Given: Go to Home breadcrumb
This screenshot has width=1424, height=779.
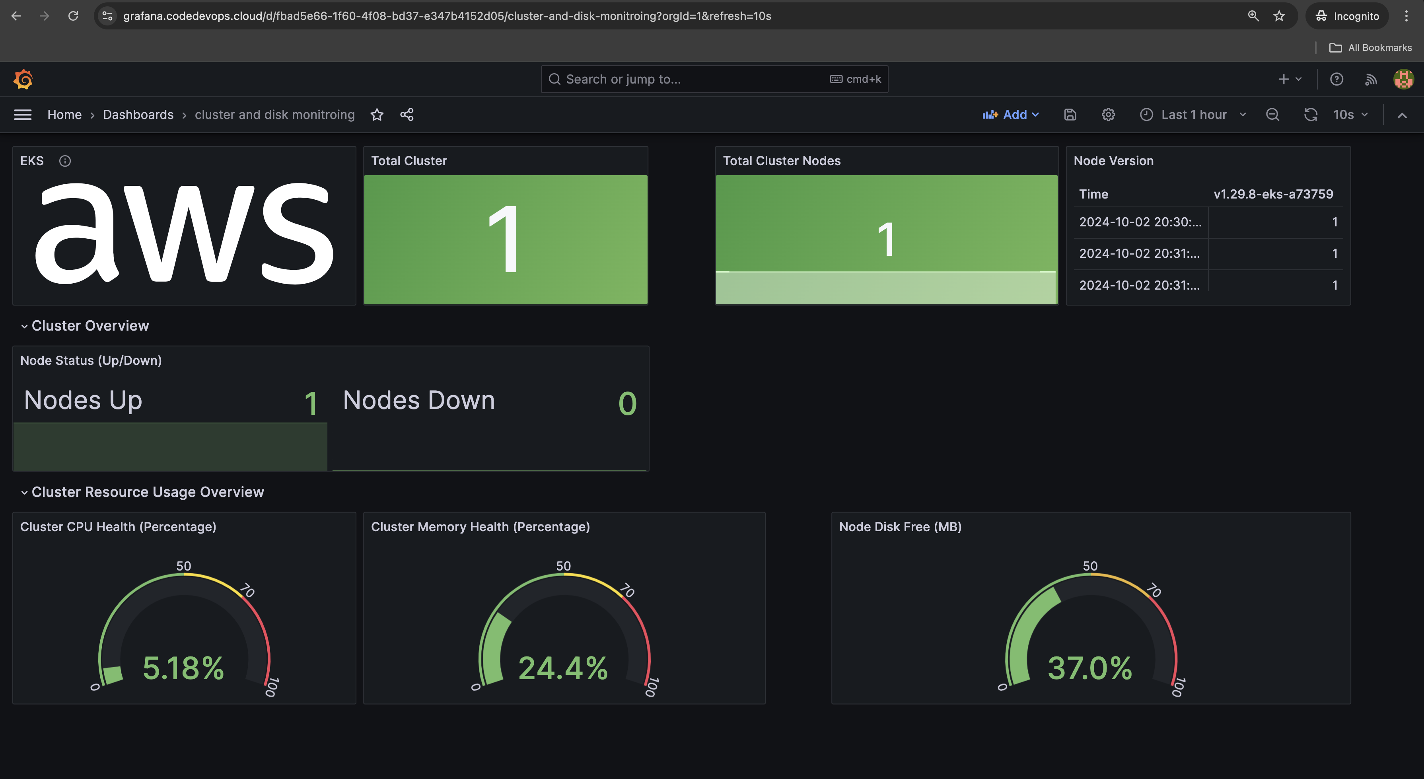Looking at the screenshot, I should coord(65,115).
